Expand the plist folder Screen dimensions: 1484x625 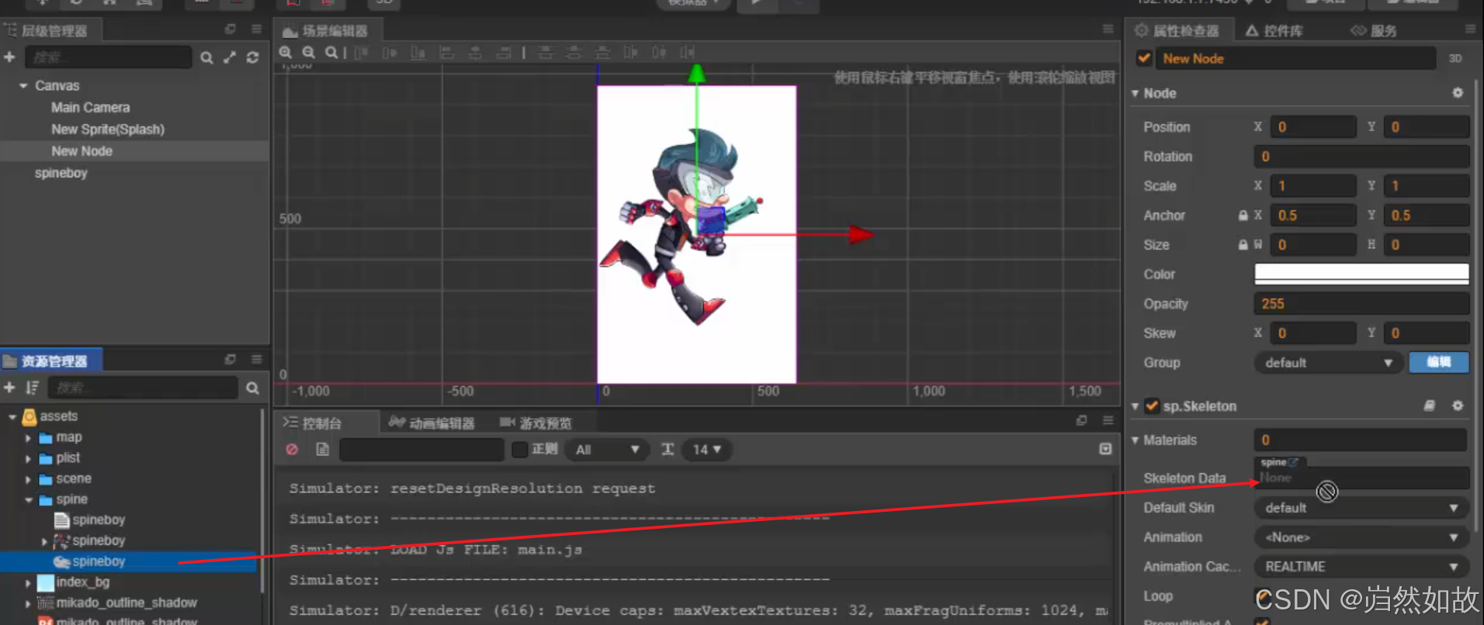click(29, 459)
